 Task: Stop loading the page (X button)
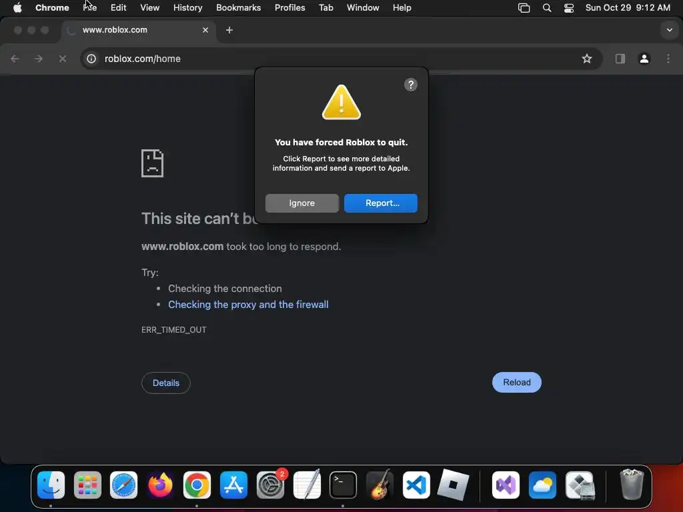pos(62,59)
